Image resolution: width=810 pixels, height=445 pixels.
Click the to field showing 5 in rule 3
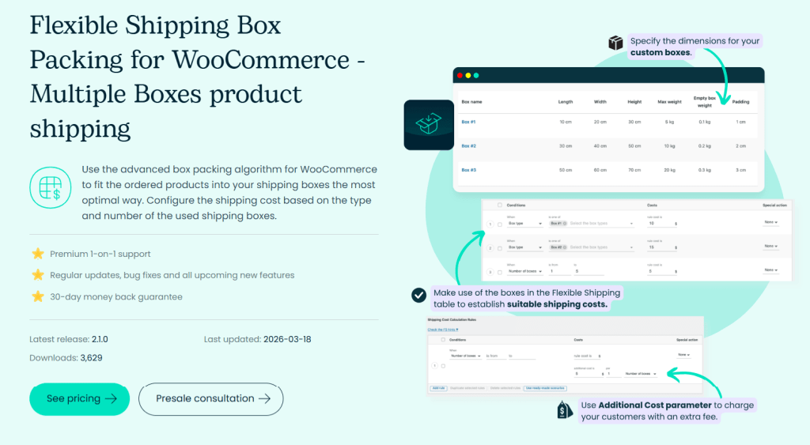point(589,271)
